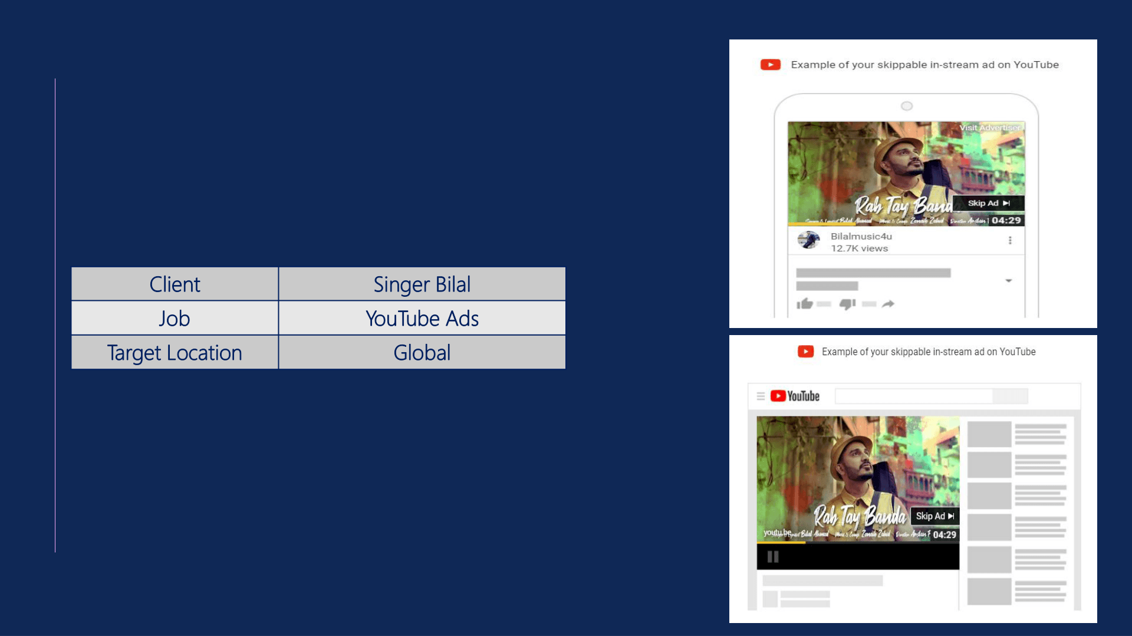Screen dimensions: 1132x636
Task: Click the share arrow icon on the mobile ad
Action: (888, 303)
